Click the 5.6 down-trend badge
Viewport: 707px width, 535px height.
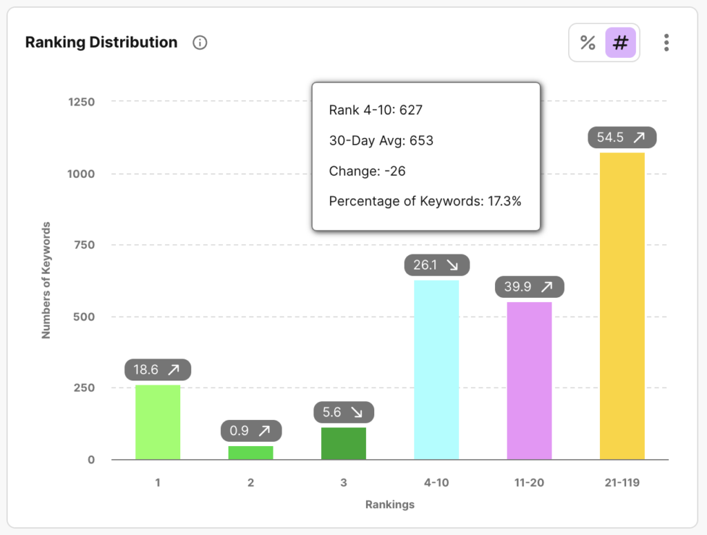pos(343,412)
